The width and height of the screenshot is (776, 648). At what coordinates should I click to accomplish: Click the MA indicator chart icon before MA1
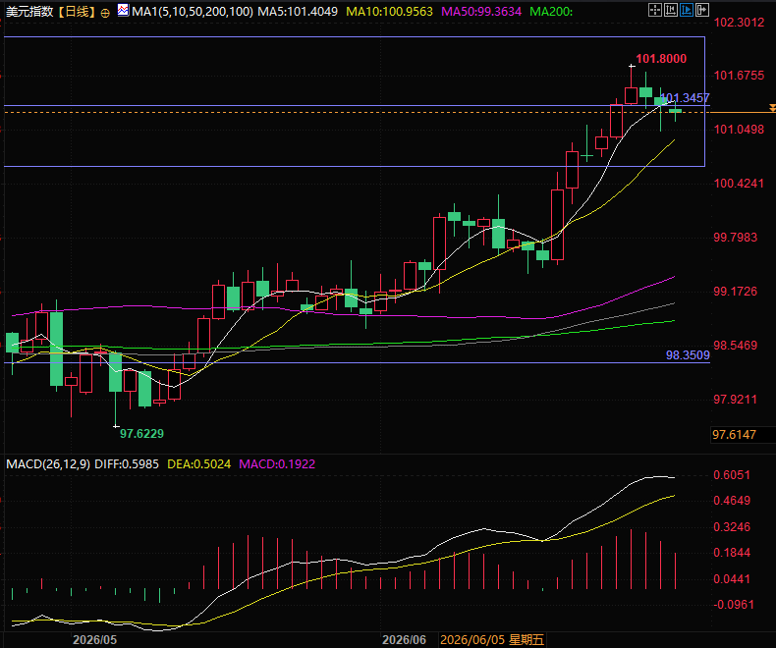point(123,10)
